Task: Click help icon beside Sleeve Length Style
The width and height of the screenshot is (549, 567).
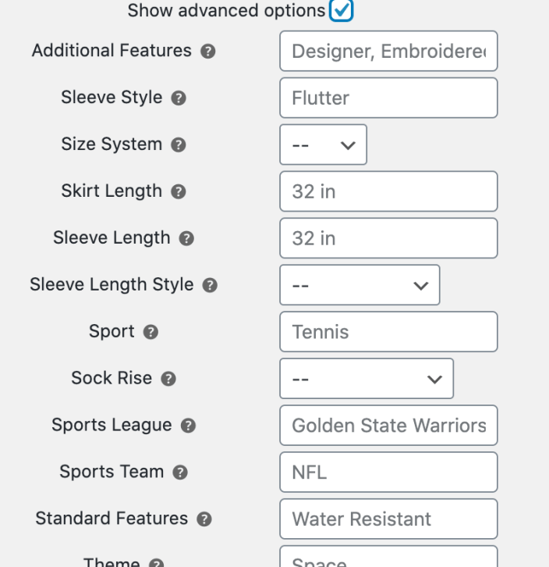Action: pos(210,286)
